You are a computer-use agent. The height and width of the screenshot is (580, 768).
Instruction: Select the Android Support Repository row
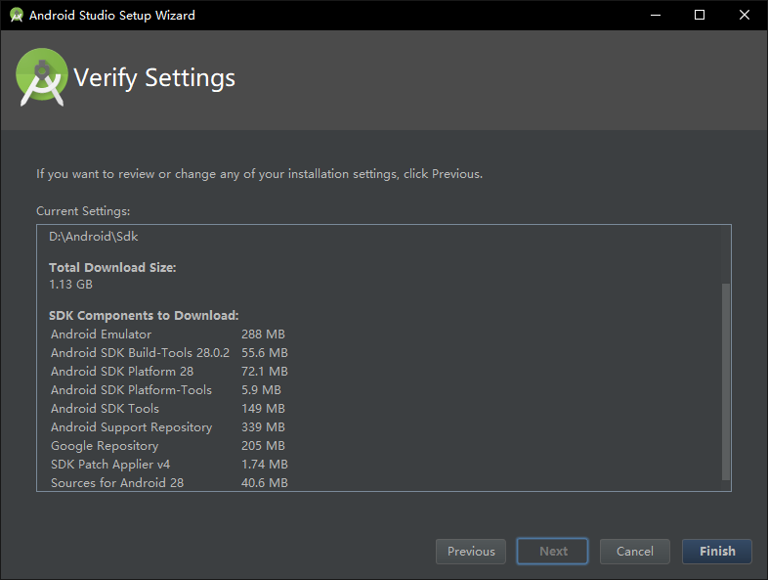click(x=168, y=427)
